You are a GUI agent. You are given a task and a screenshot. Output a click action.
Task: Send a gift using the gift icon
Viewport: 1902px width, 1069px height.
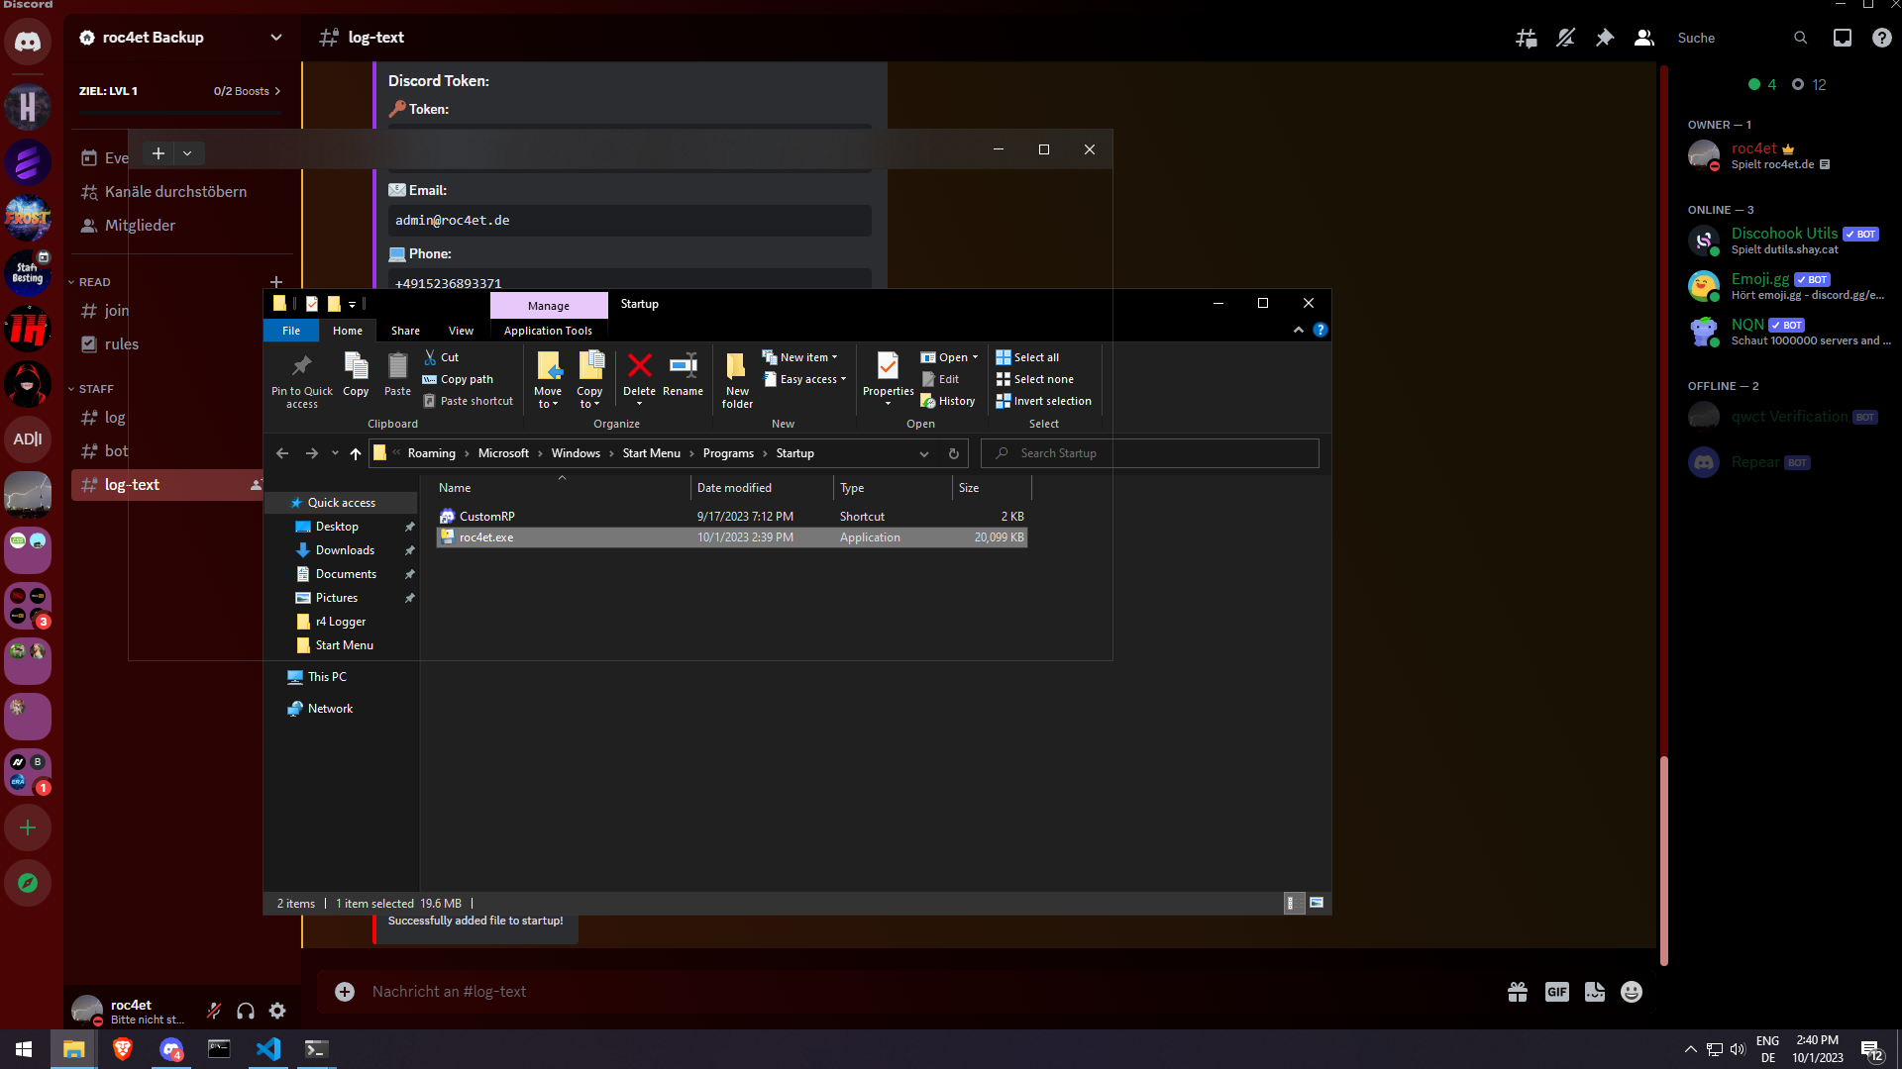[1518, 992]
